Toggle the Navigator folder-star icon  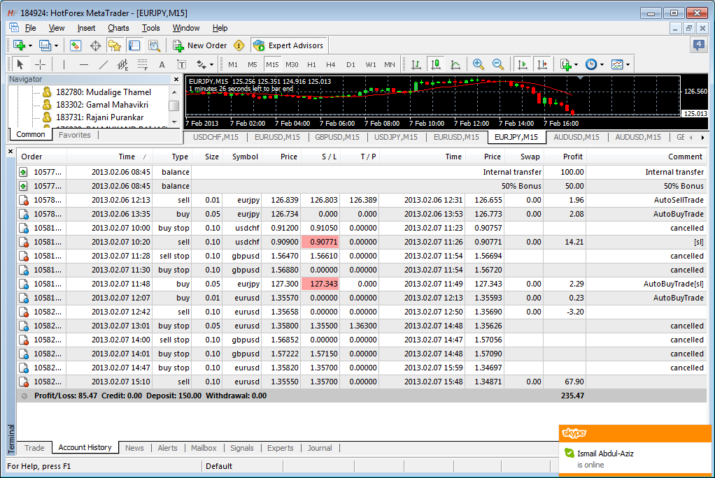pyautogui.click(x=115, y=45)
